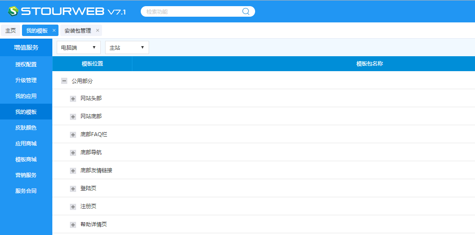Image resolution: width=475 pixels, height=235 pixels.
Task: Close the 我的模板 tab
Action: tap(54, 30)
